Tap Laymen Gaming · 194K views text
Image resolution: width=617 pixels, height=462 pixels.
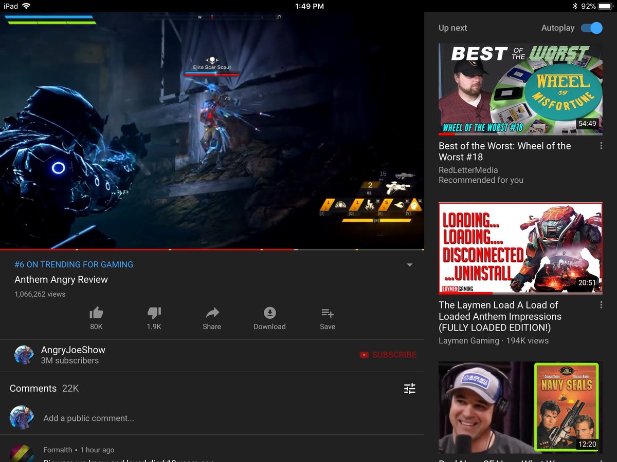494,340
